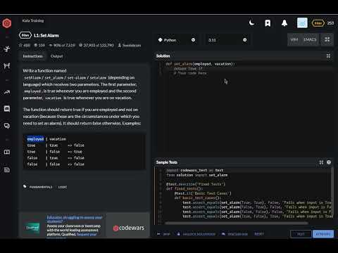Screen dimensions: 338x253
Task: Click the 8 kyu badge beside L1: Set Alarm
Action: [x=25, y=35]
